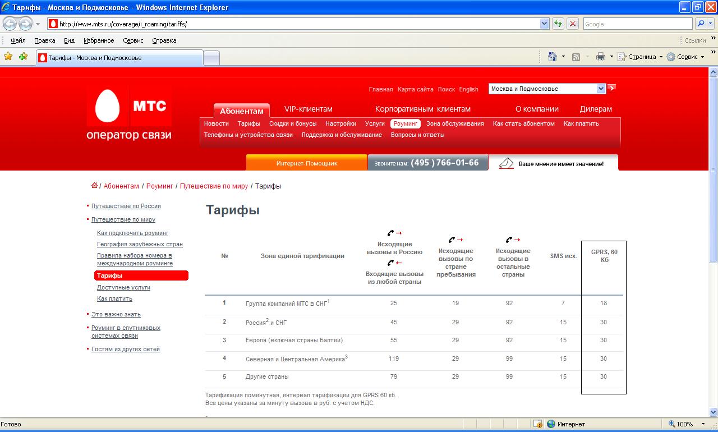
Task: Expand the Страница menu dropdown
Action: [x=661, y=57]
